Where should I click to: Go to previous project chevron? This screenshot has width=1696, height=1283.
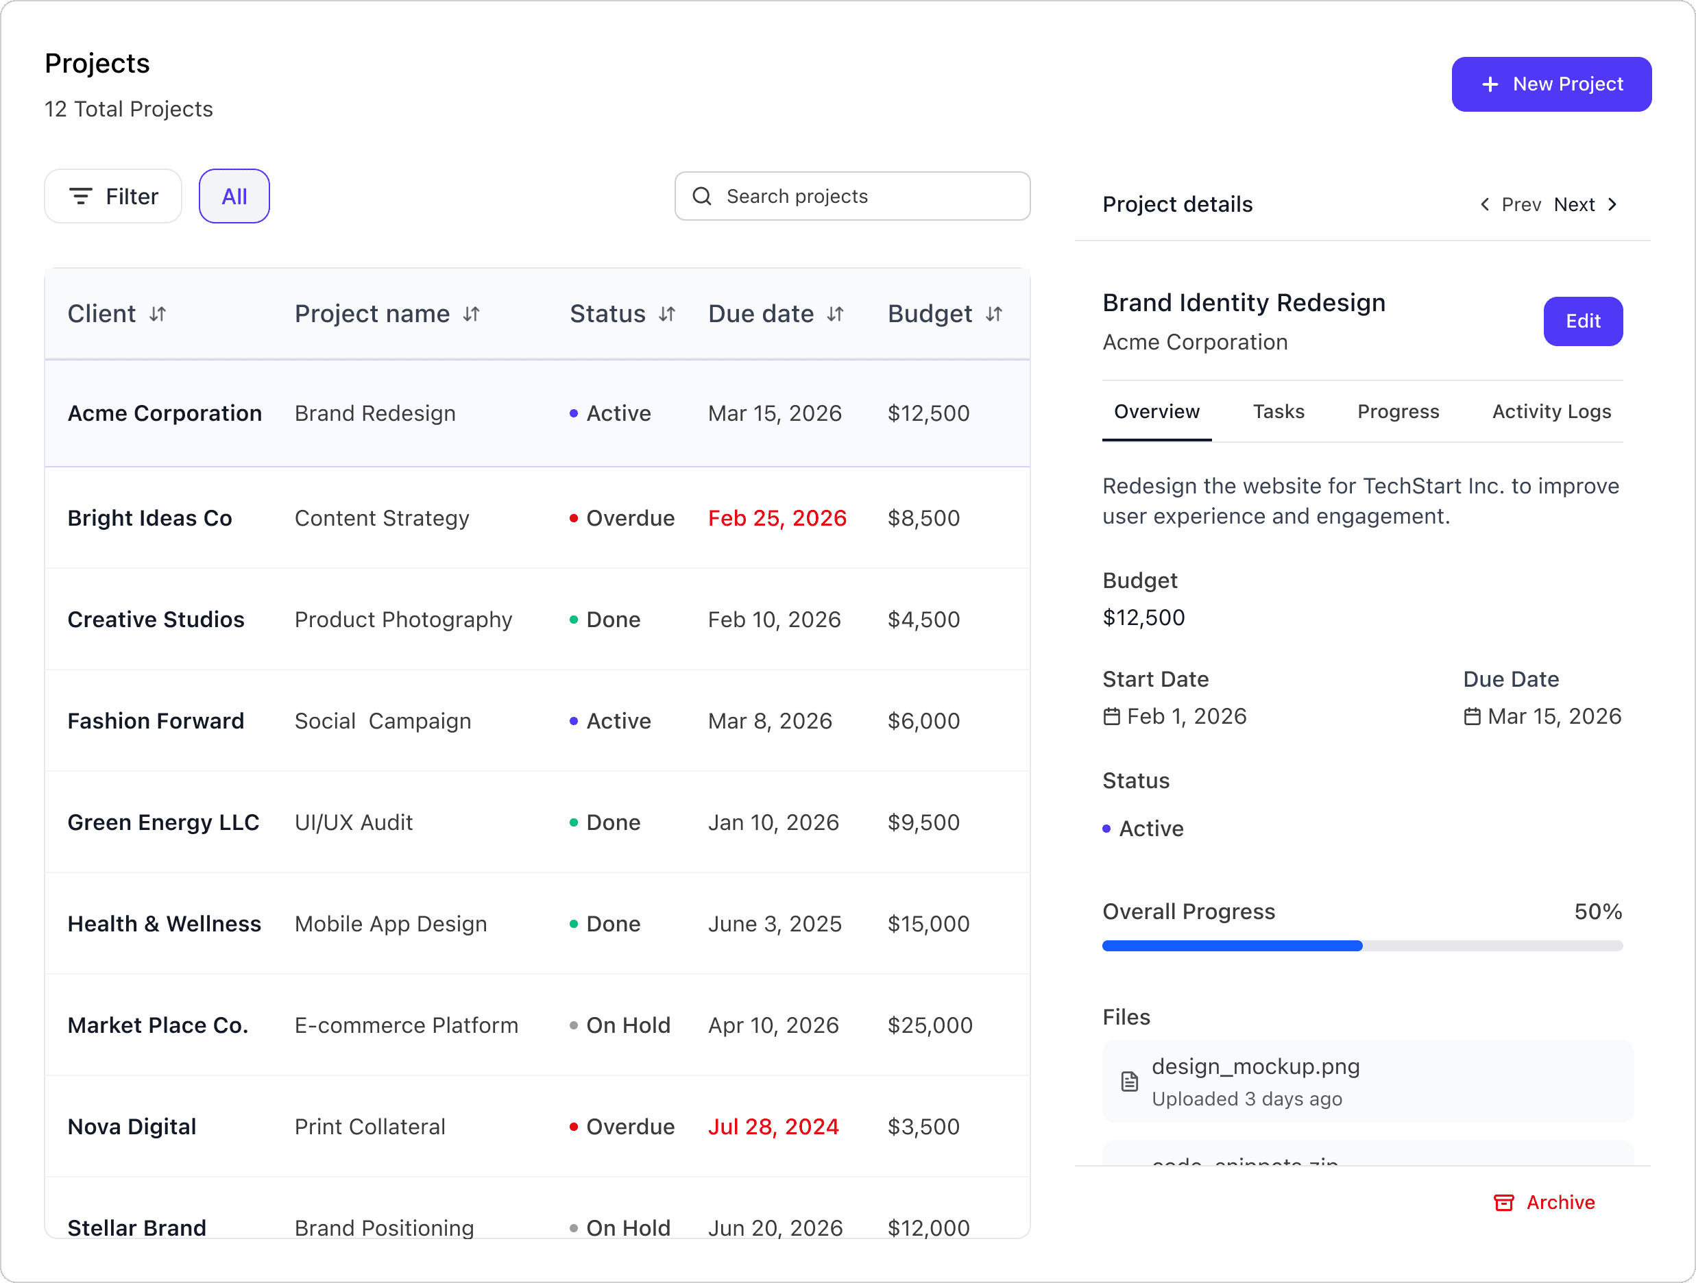1486,205
